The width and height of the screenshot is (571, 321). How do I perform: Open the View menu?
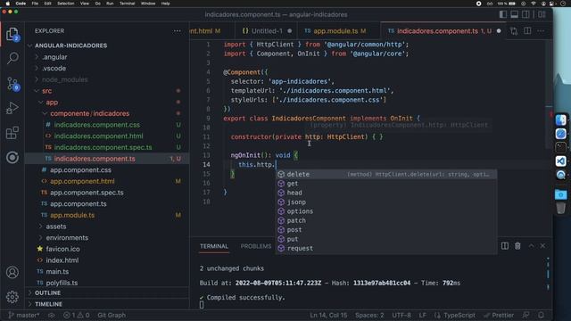coord(85,4)
